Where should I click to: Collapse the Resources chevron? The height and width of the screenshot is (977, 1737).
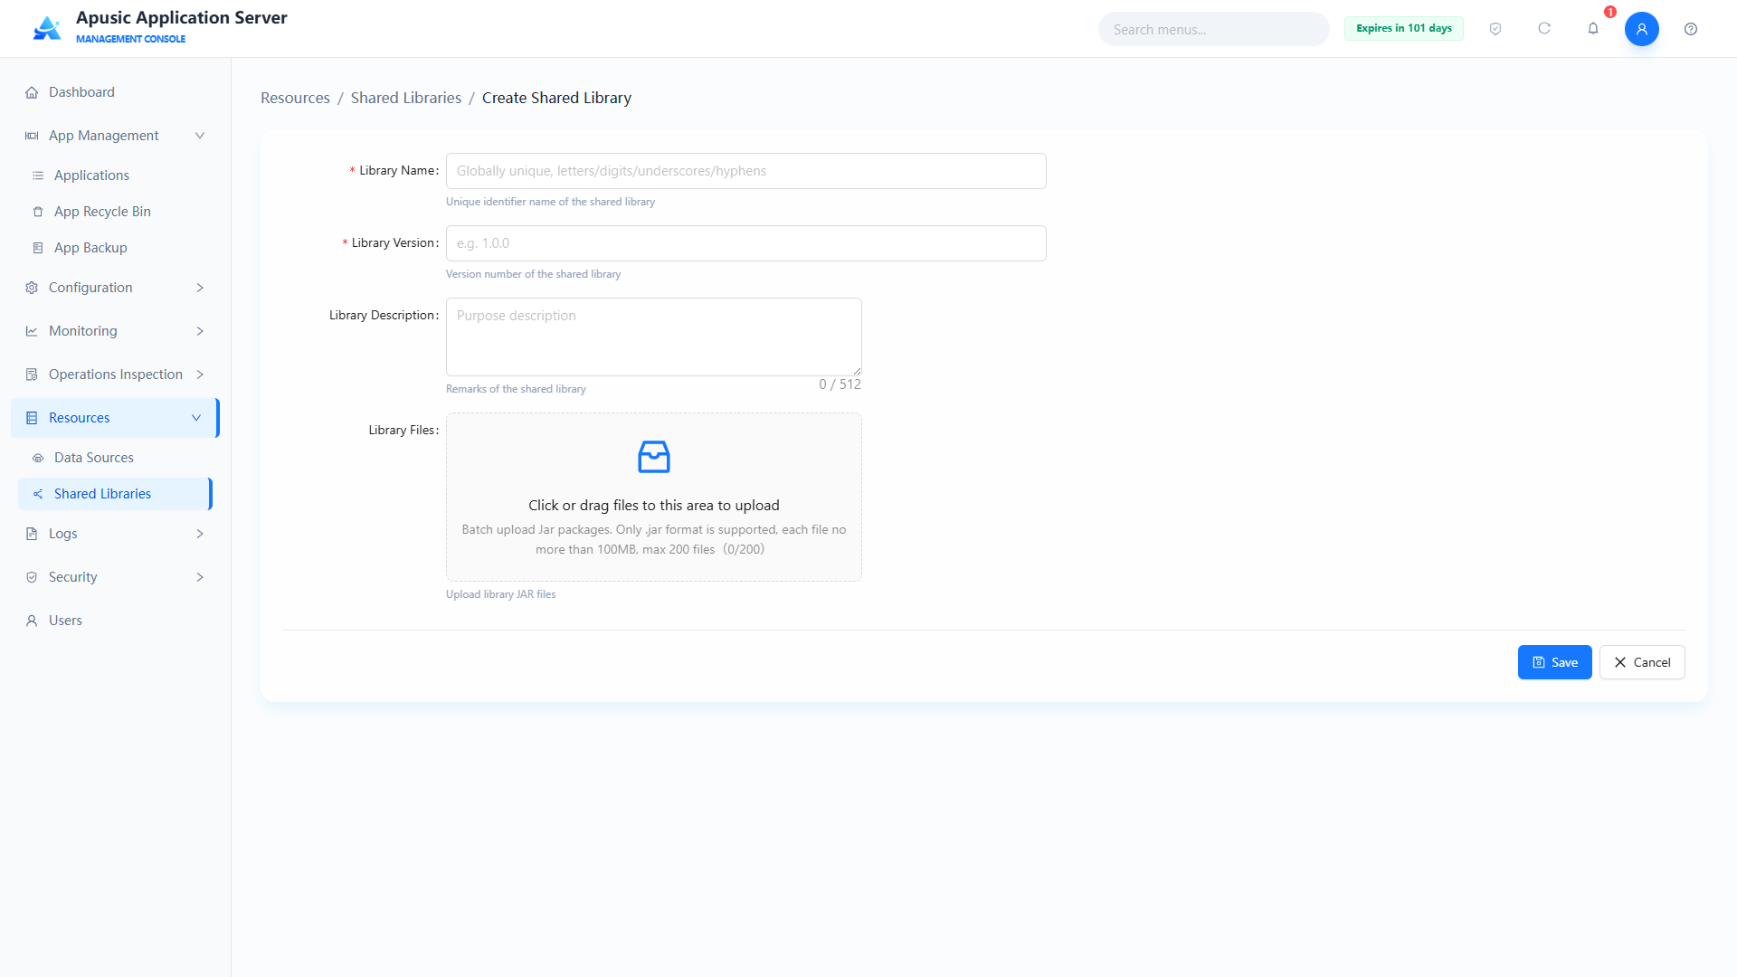click(x=196, y=418)
